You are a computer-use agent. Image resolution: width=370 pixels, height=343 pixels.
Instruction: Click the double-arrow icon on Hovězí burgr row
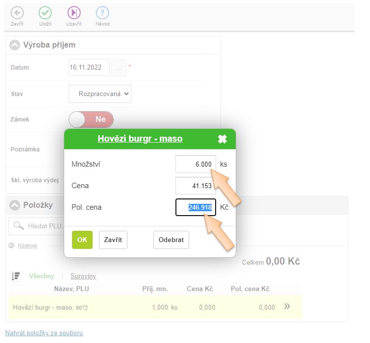[x=287, y=307]
